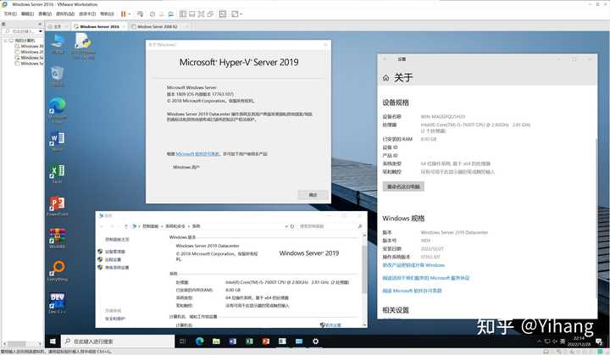This screenshot has width=610, height=355.
Task: Open the Microsoft Edge desktop shortcut
Action: (x=58, y=110)
